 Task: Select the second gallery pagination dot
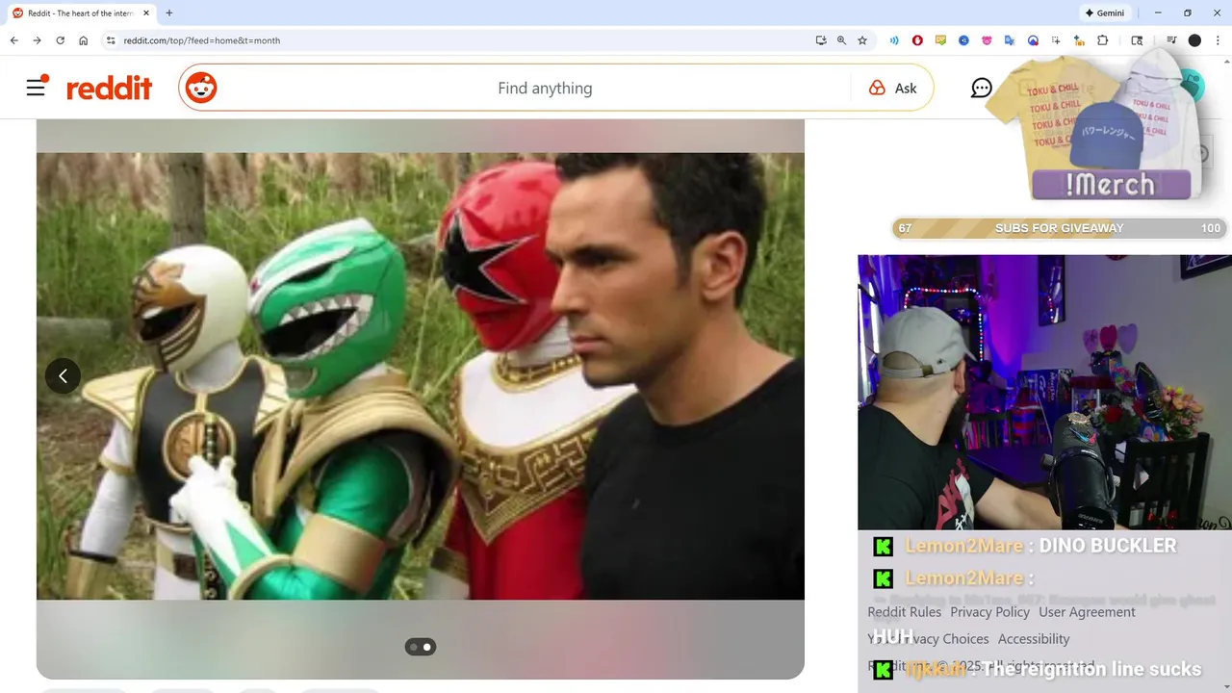click(x=427, y=647)
